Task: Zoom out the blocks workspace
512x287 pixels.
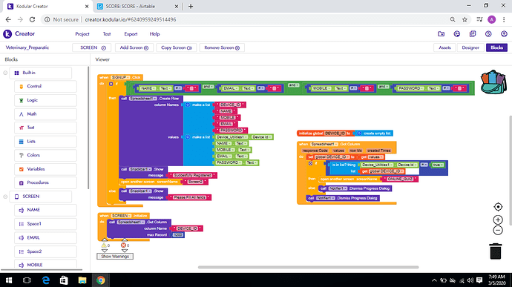Action: [x=498, y=230]
